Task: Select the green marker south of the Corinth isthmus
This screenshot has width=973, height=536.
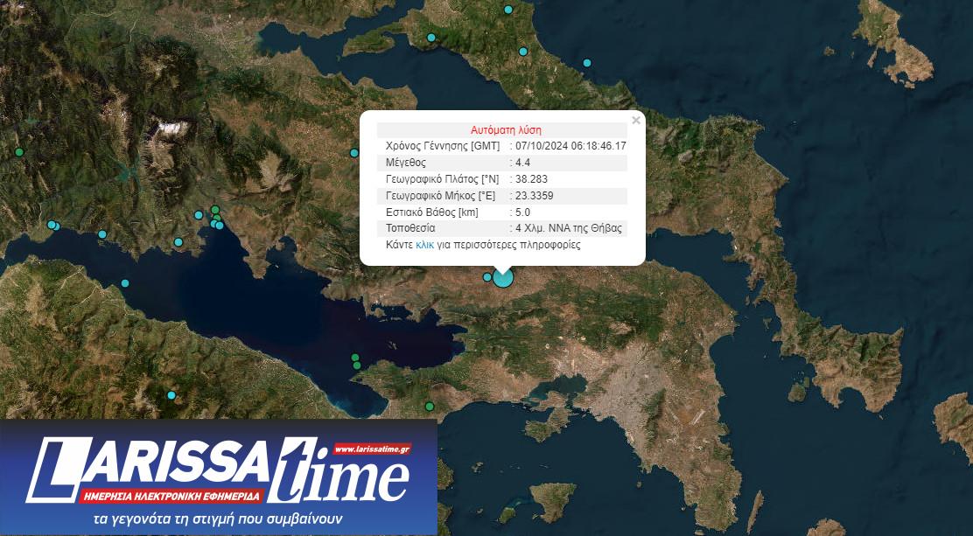Action: point(429,407)
